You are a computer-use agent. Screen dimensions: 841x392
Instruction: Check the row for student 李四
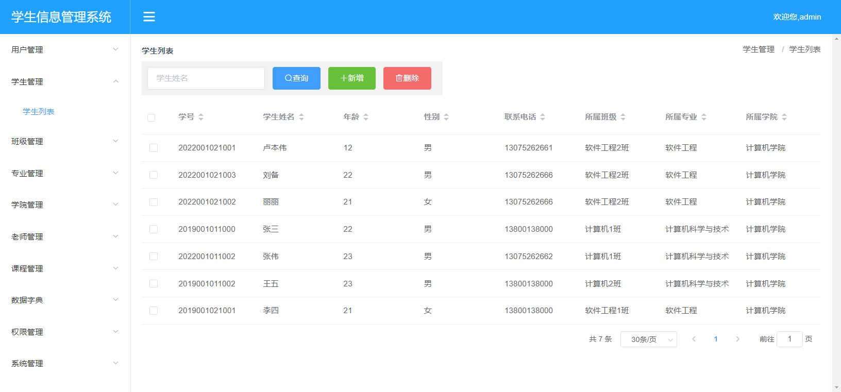click(x=154, y=311)
